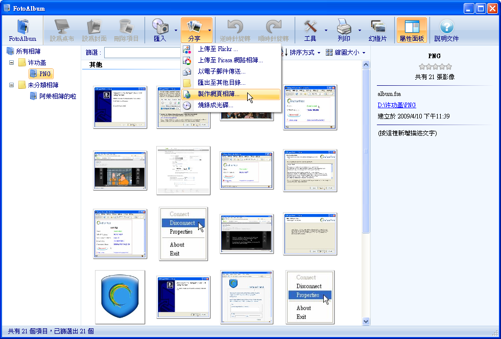Click the status bar item count text
The width and height of the screenshot is (501, 339).
pos(51,331)
